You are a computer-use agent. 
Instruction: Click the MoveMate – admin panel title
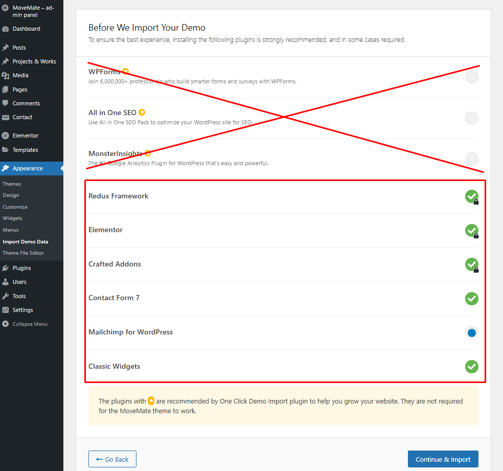[33, 11]
